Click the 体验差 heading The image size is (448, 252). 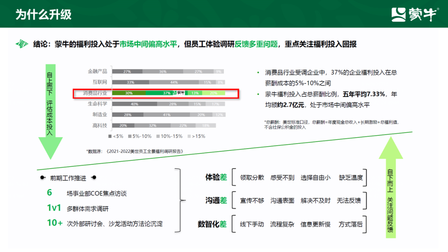(216, 177)
